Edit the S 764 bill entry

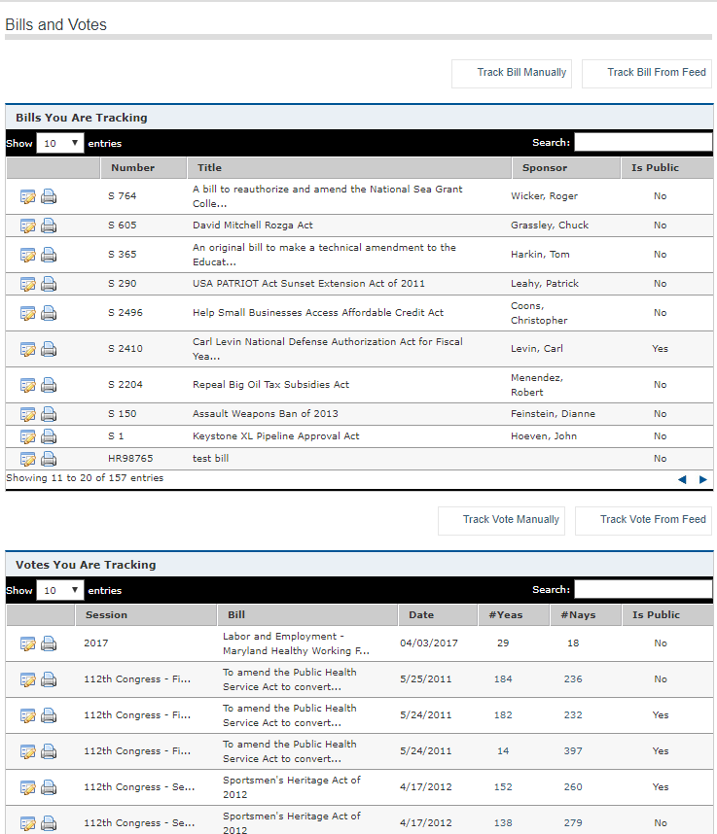(27, 196)
